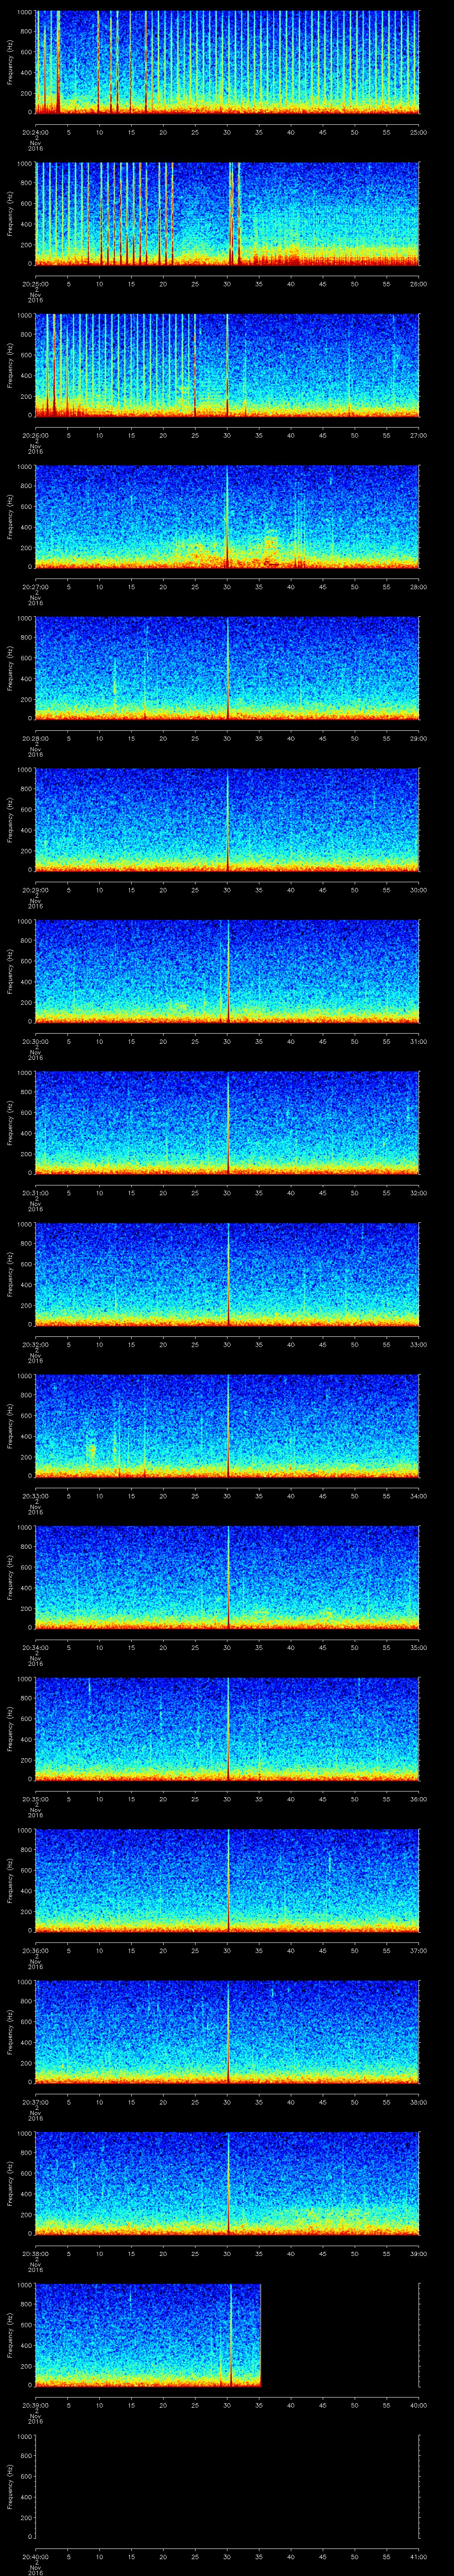This screenshot has height=2576, width=454.
Task: Click Frequency (Hz) label of the 20:35:00 plot
Action: pyautogui.click(x=10, y=1729)
